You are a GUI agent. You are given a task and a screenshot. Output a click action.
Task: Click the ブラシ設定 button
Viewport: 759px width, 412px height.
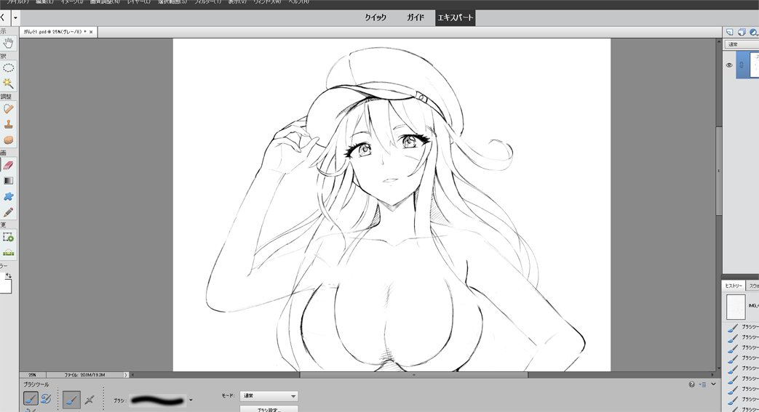(269, 409)
